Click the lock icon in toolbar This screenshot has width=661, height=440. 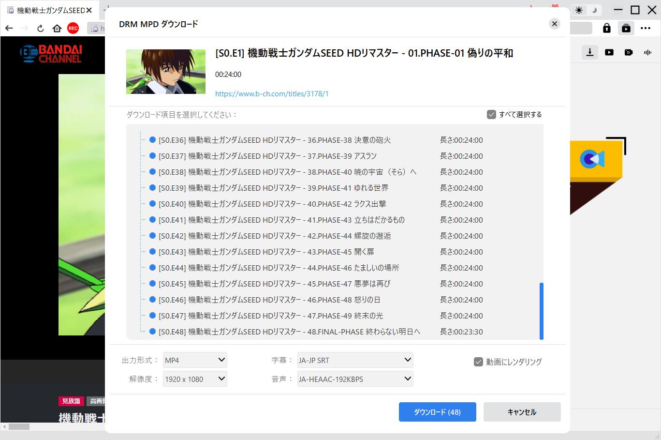[x=606, y=28]
